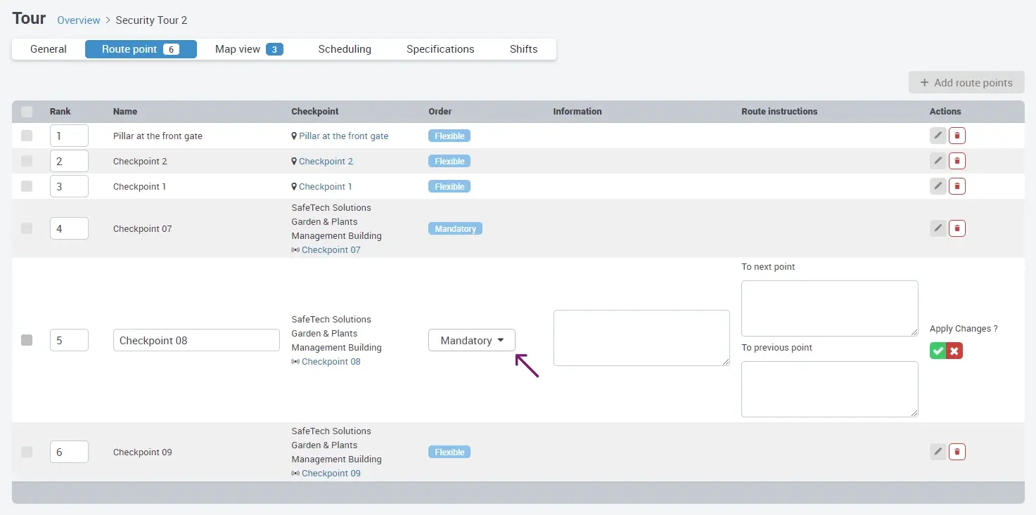Click the trash icon for Checkpoint 07
Viewport: 1036px width, 515px height.
click(957, 228)
